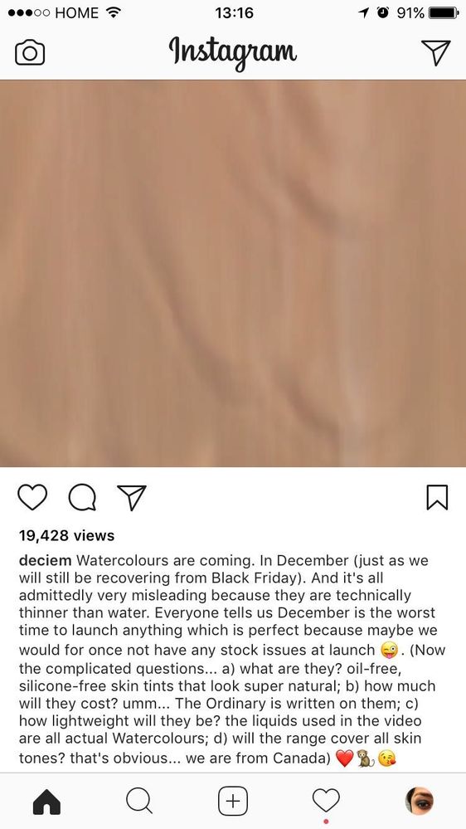
Task: Tap the status bar clock showing 13:16
Action: point(234,12)
